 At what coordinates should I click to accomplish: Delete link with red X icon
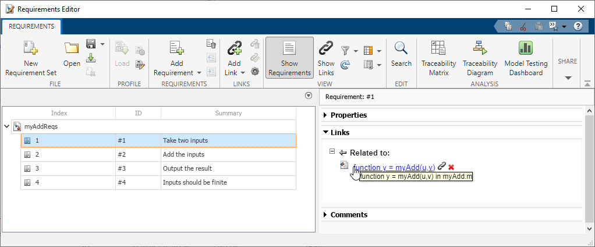pyautogui.click(x=451, y=167)
